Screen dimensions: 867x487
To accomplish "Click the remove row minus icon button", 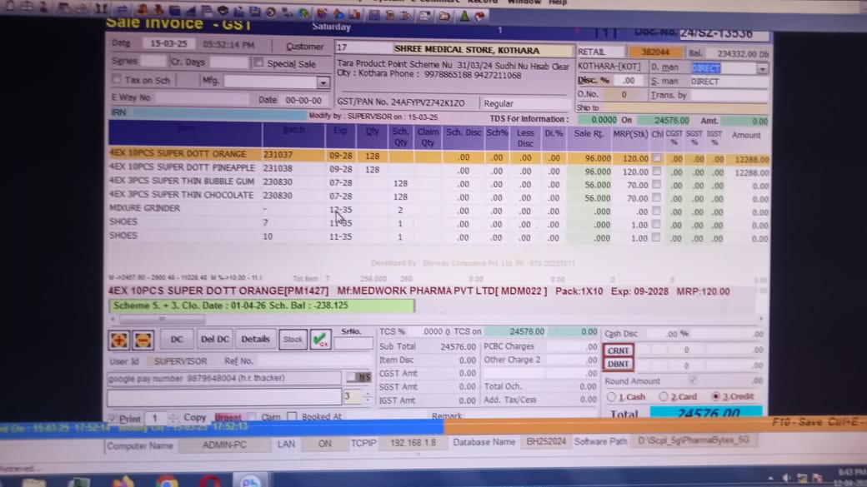I will [143, 340].
